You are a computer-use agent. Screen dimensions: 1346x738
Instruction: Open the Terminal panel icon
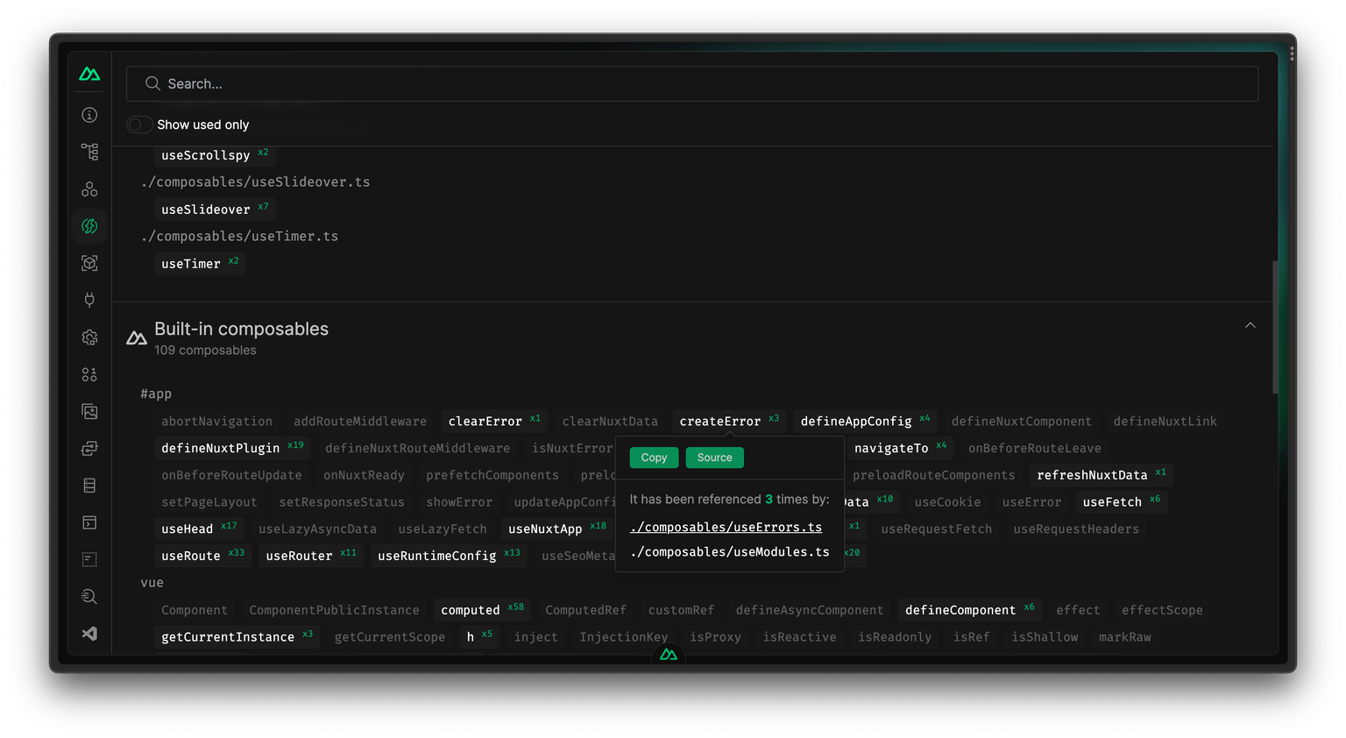tap(89, 522)
